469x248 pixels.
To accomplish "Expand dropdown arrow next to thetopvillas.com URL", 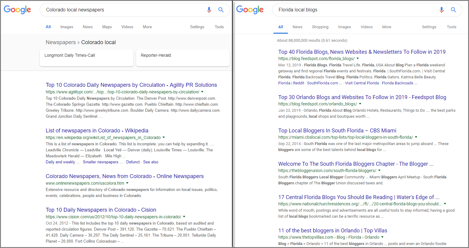I will click(x=382, y=237).
